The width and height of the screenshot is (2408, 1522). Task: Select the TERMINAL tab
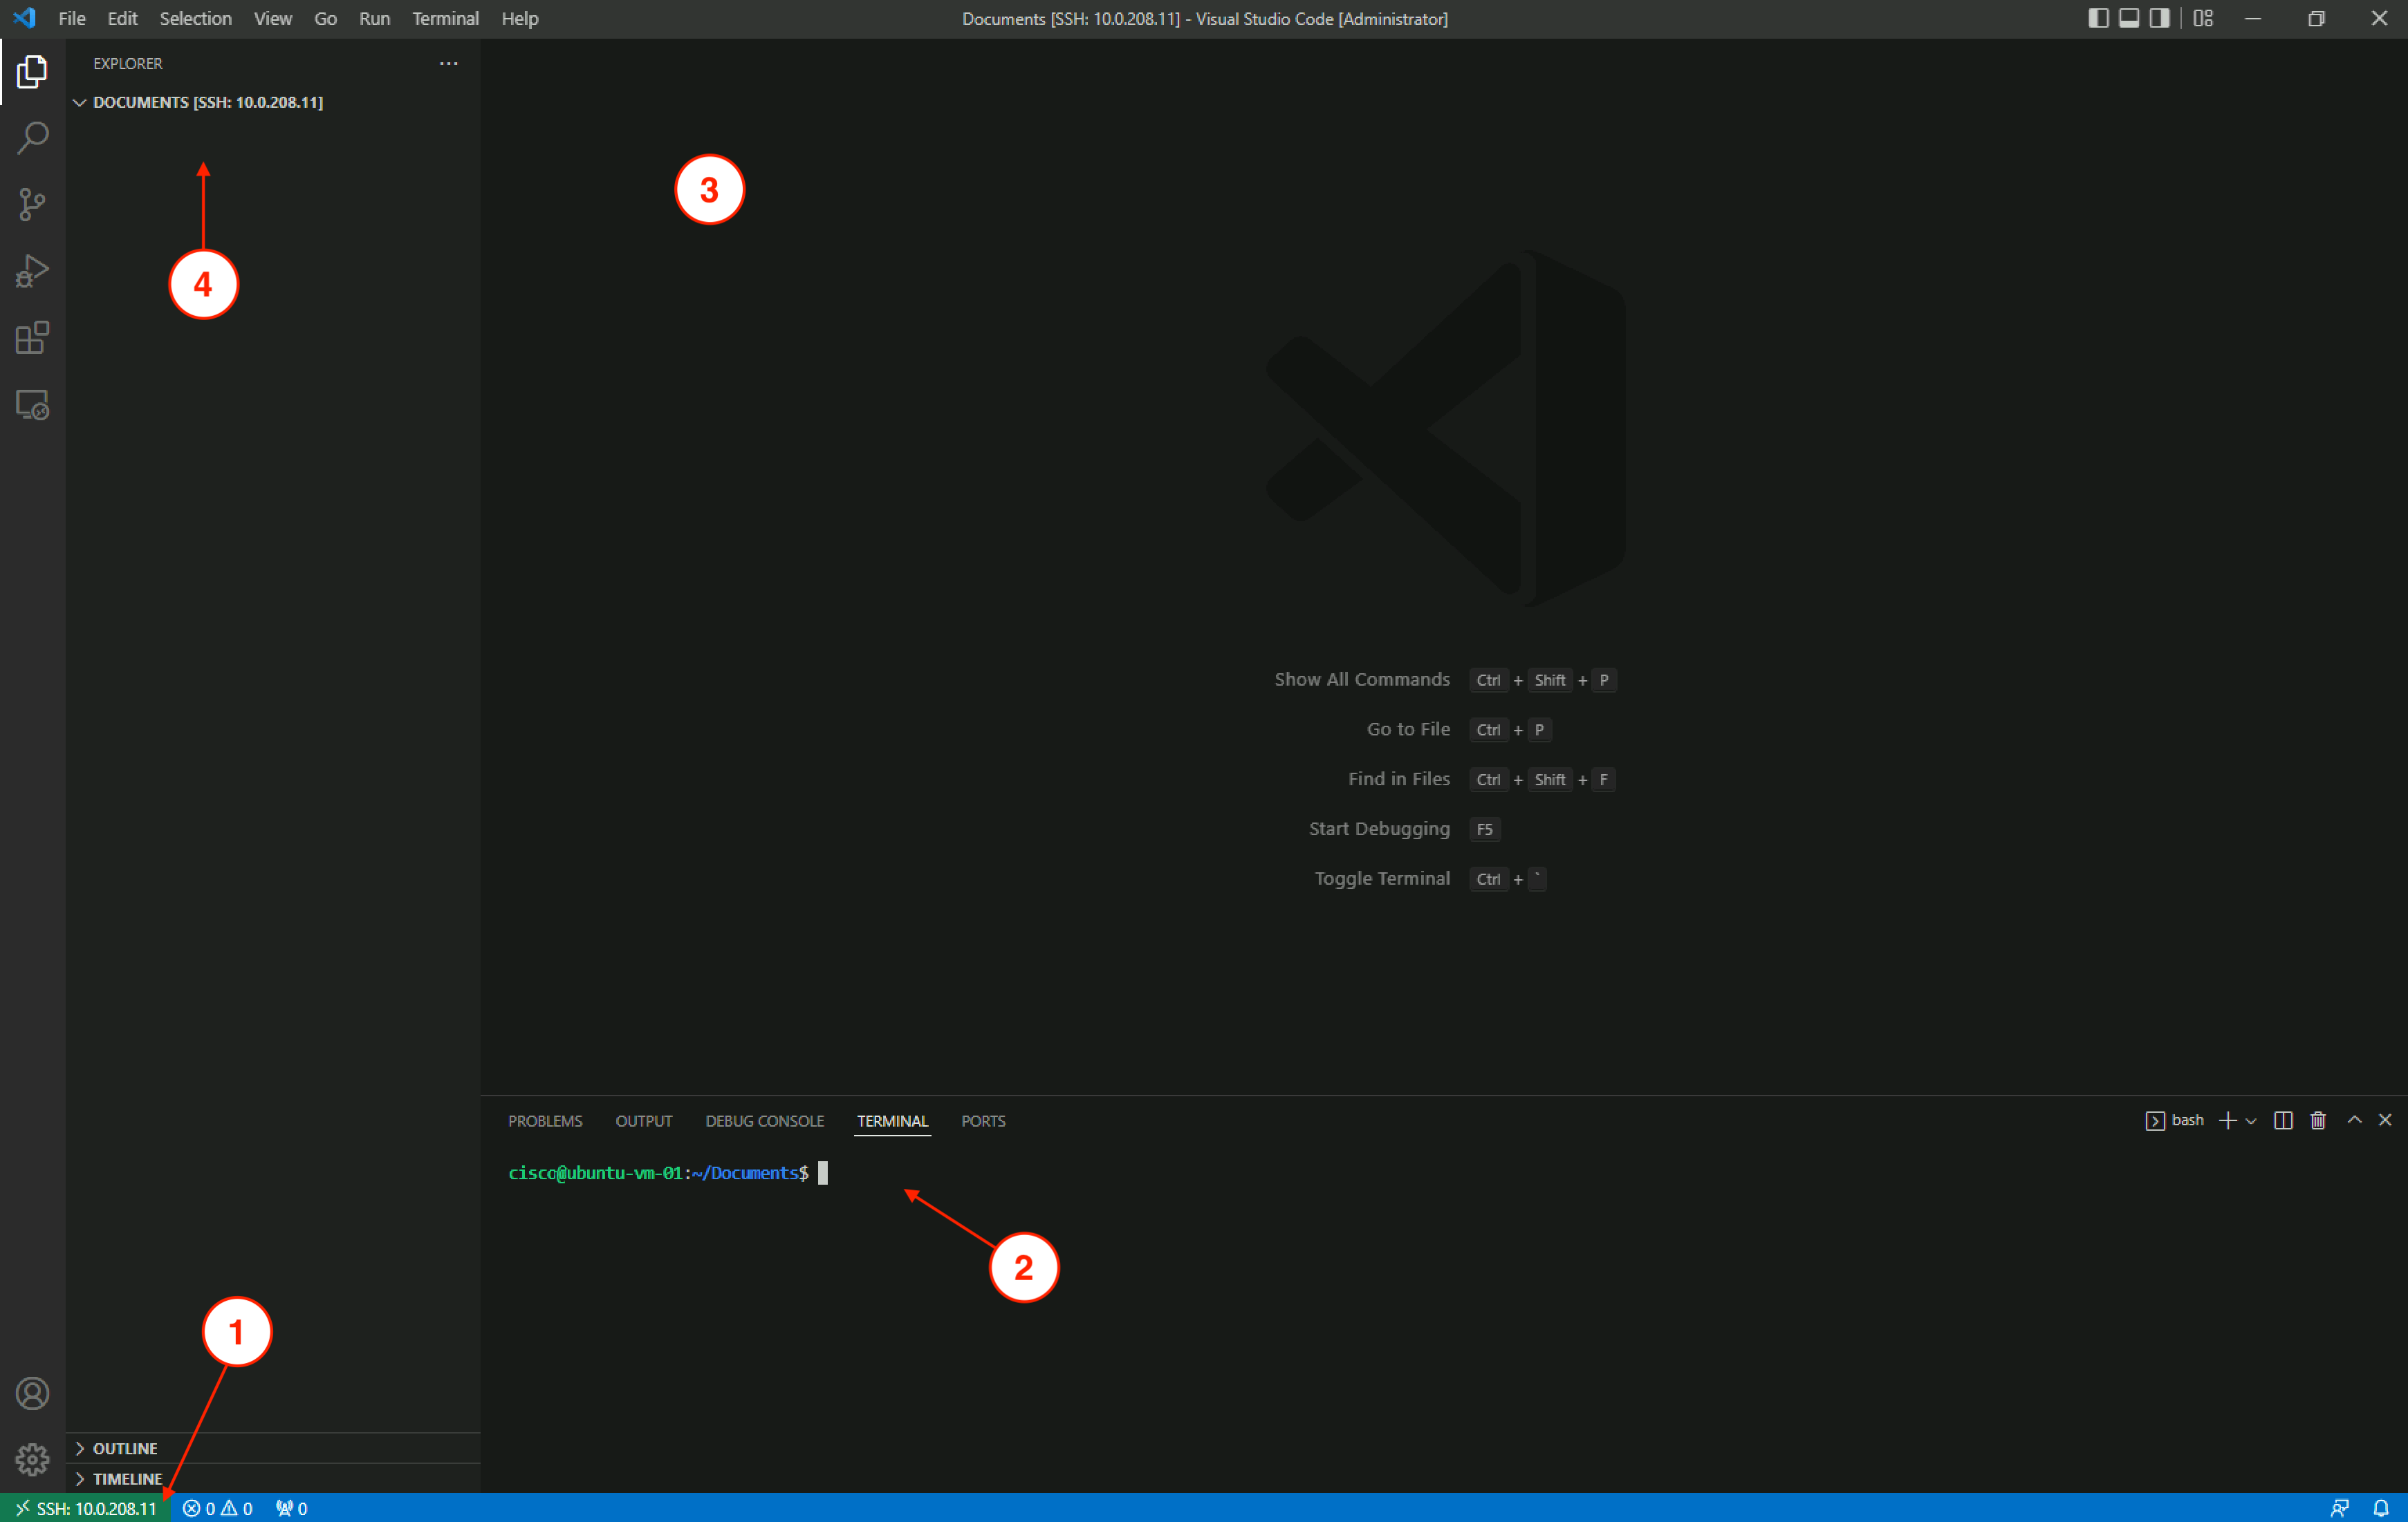[892, 1120]
